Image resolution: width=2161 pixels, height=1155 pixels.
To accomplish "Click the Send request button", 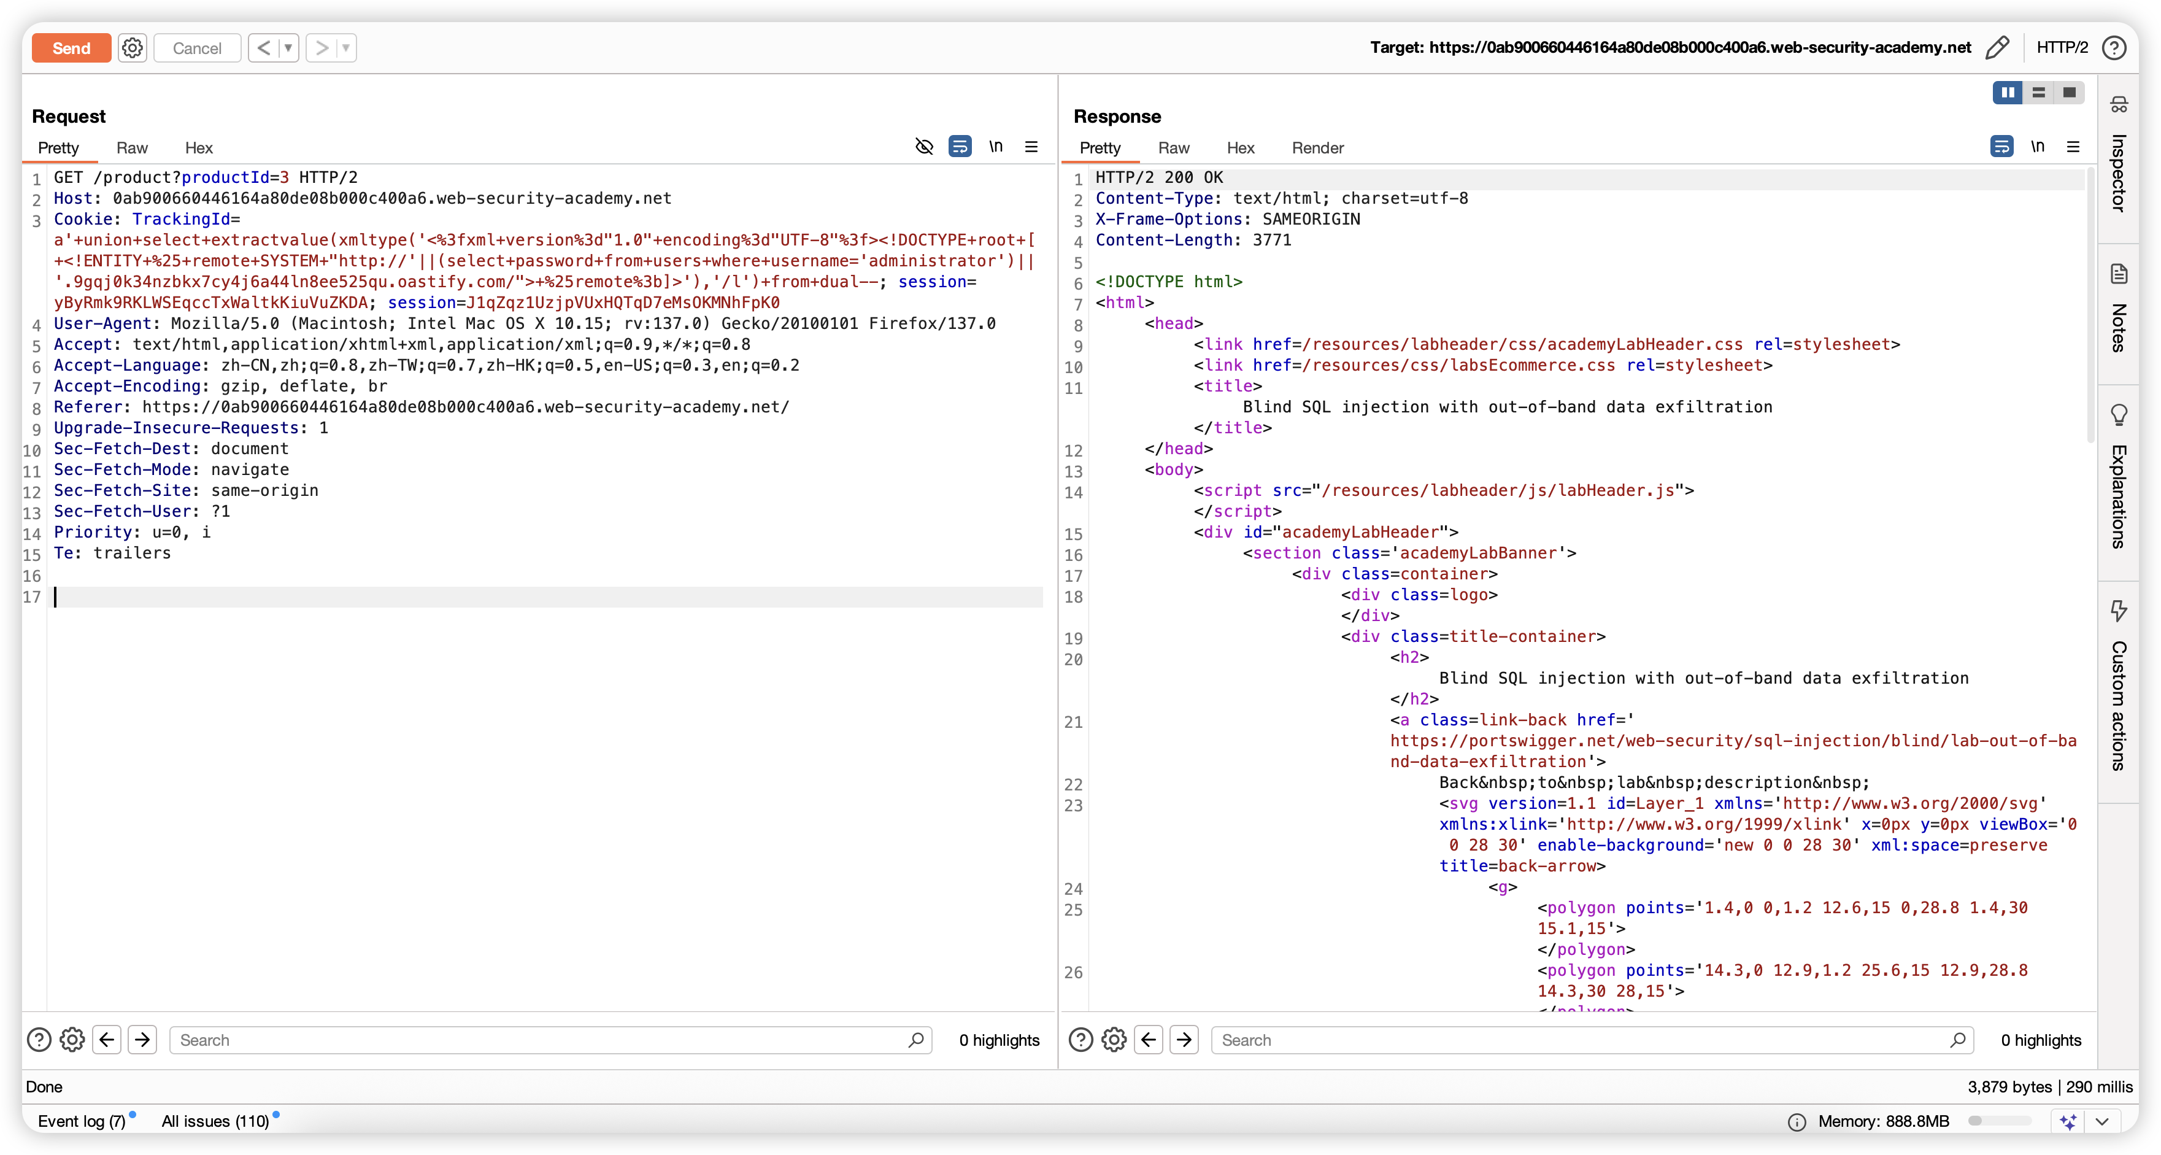I will click(x=71, y=48).
